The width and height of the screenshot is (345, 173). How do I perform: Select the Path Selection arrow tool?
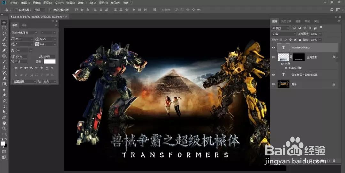4,112
